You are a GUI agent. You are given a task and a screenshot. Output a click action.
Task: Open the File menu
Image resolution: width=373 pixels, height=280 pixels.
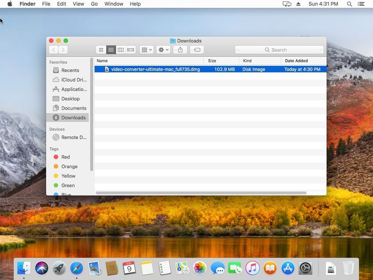46,4
